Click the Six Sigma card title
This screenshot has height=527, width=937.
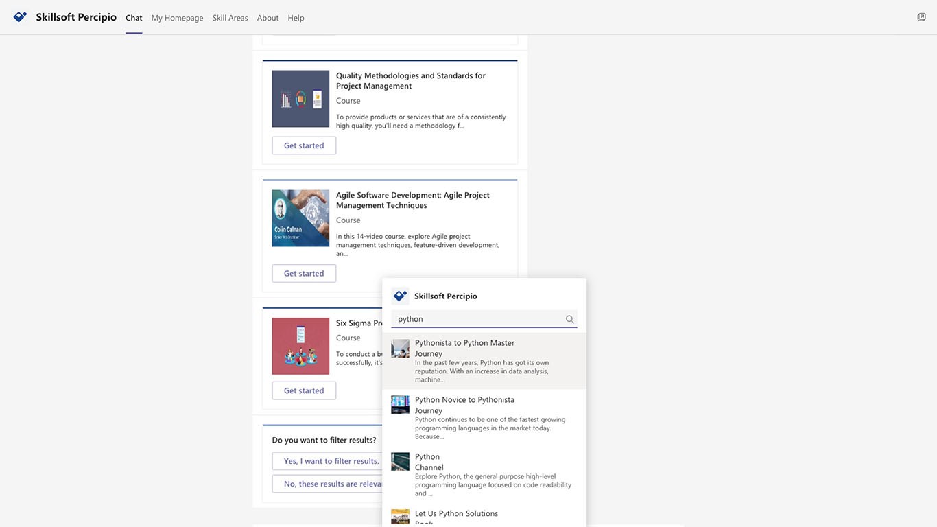[x=359, y=323]
